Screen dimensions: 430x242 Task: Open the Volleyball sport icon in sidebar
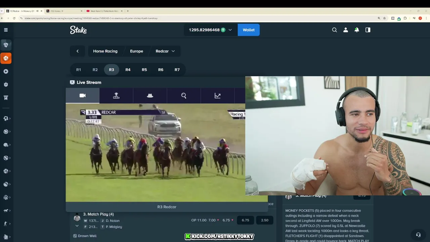click(x=6, y=197)
